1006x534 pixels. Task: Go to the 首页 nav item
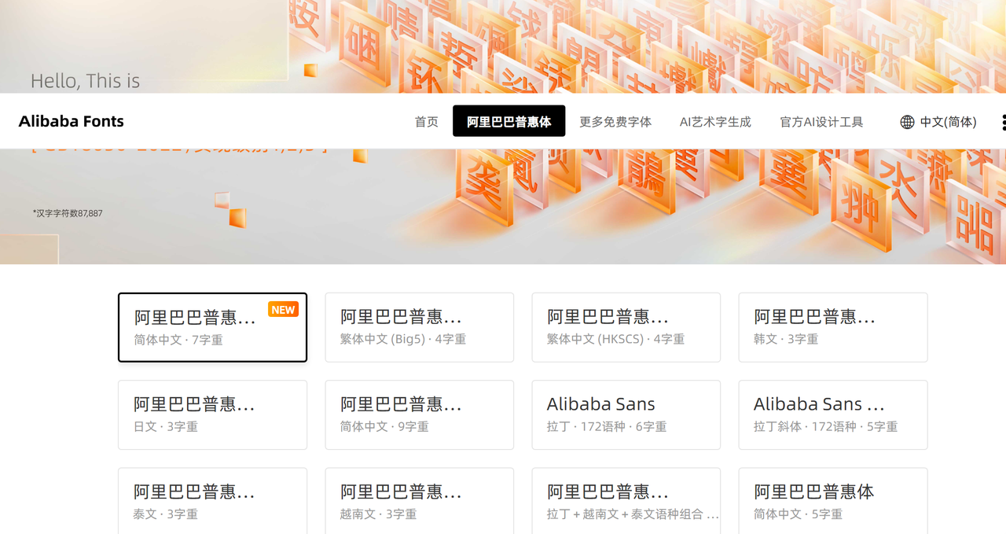coord(426,122)
